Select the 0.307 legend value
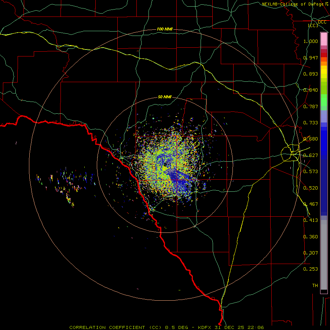Image resolution: width=330 pixels, height=330 pixels. click(311, 253)
